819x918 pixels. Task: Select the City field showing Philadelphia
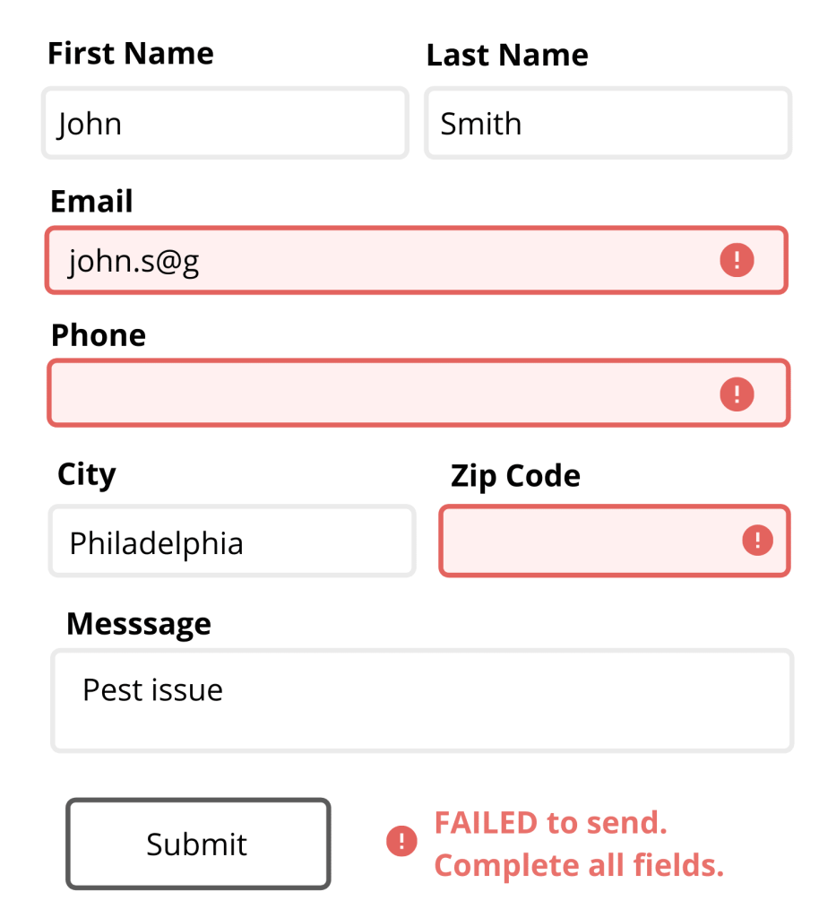pyautogui.click(x=232, y=541)
